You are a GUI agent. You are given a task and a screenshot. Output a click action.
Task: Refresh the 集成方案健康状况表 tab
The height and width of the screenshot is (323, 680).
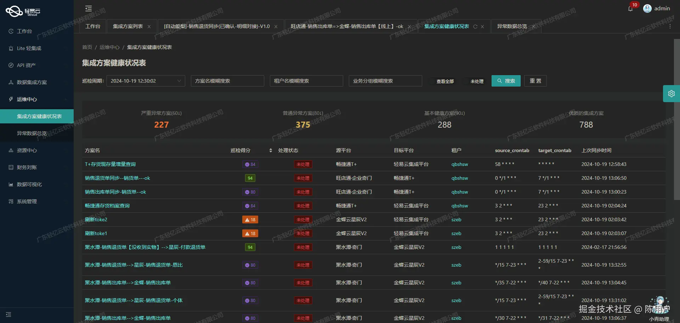pyautogui.click(x=475, y=26)
